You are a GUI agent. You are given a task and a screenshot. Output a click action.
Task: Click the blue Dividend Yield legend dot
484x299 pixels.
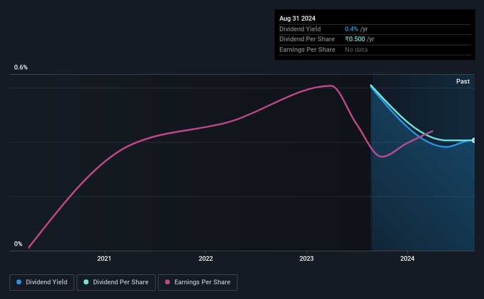coord(19,282)
